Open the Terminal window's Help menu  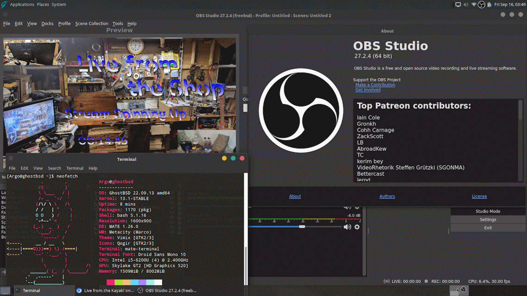(93, 168)
